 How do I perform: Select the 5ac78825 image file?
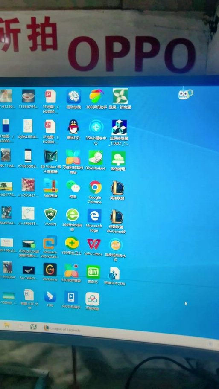click(29, 273)
